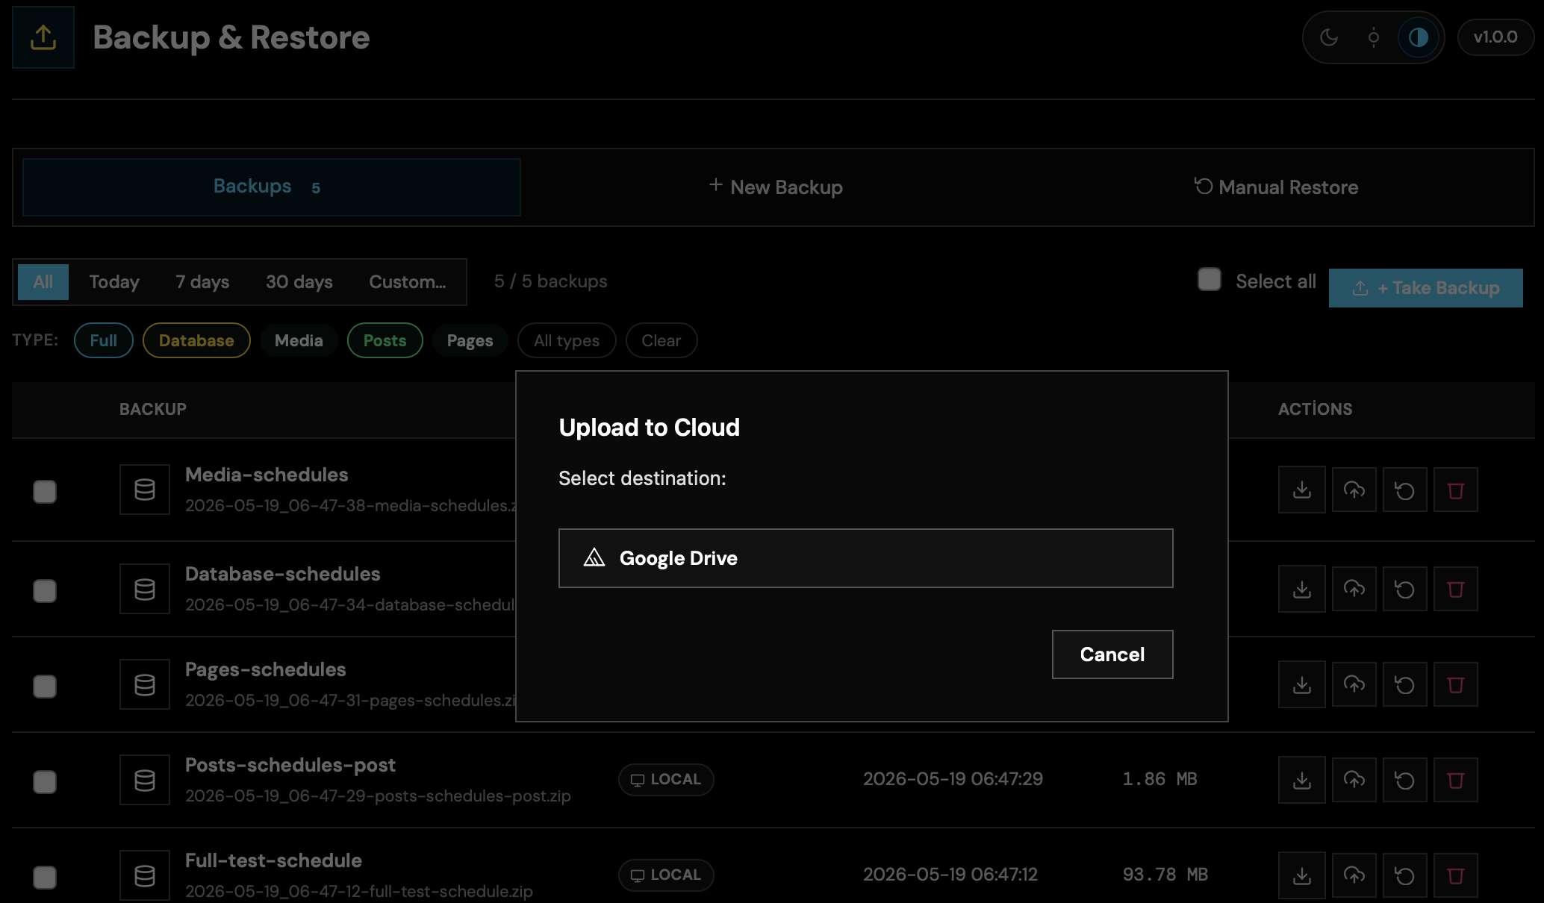Image resolution: width=1544 pixels, height=903 pixels.
Task: Click the LOCAL badge on Full-test-schedule
Action: 666,875
